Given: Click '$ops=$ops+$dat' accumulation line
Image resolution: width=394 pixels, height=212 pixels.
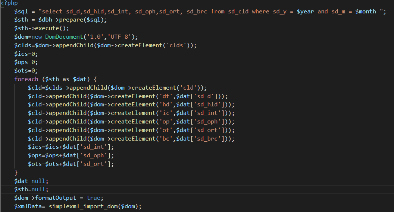Looking at the screenshot, I should pyautogui.click(x=71, y=155).
